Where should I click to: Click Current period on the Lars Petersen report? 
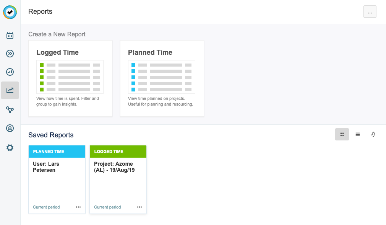(x=46, y=207)
